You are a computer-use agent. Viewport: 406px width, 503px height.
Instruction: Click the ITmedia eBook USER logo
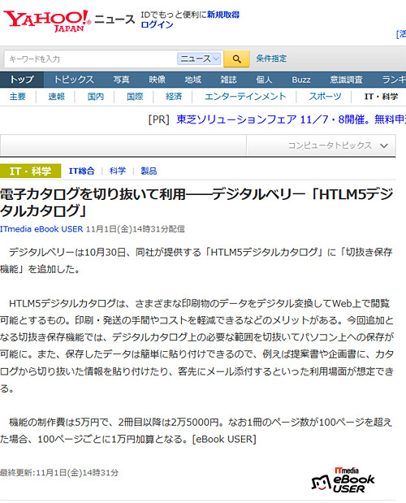pyautogui.click(x=343, y=480)
